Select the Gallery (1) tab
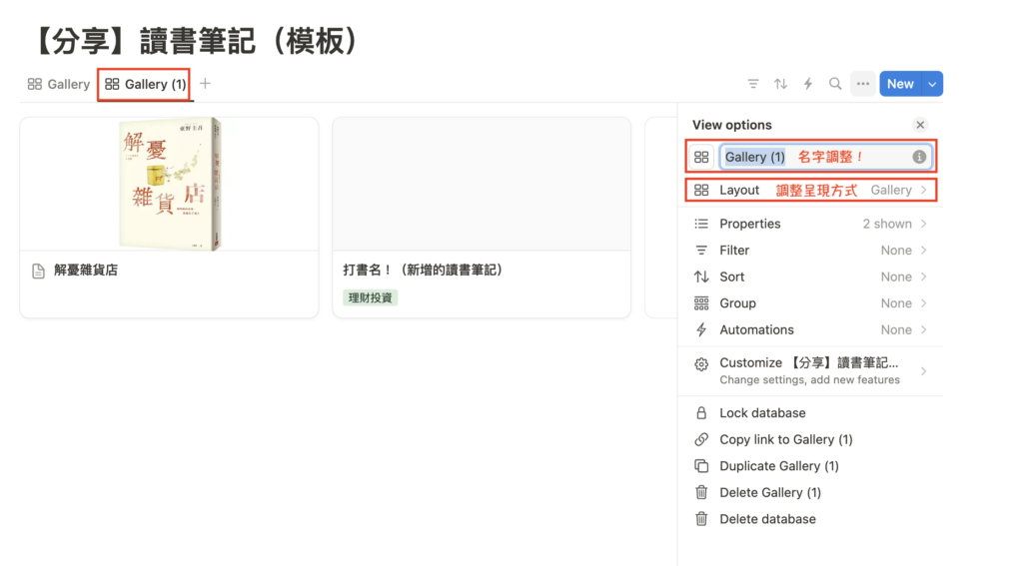 (x=145, y=84)
